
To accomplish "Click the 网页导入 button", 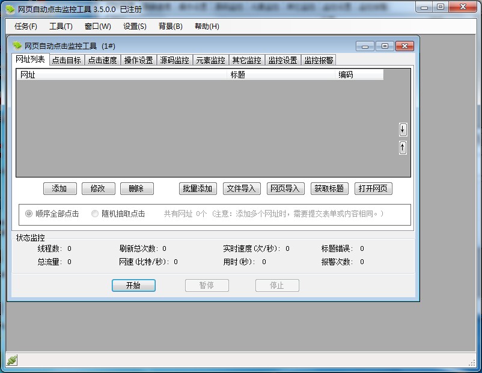I will [x=285, y=189].
